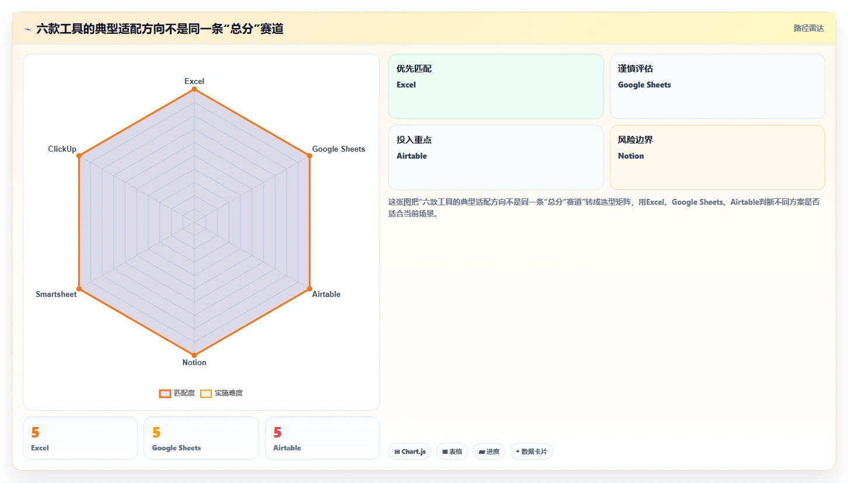848x483 pixels.
Task: Click the 实施难度 legend label
Action: (x=229, y=393)
